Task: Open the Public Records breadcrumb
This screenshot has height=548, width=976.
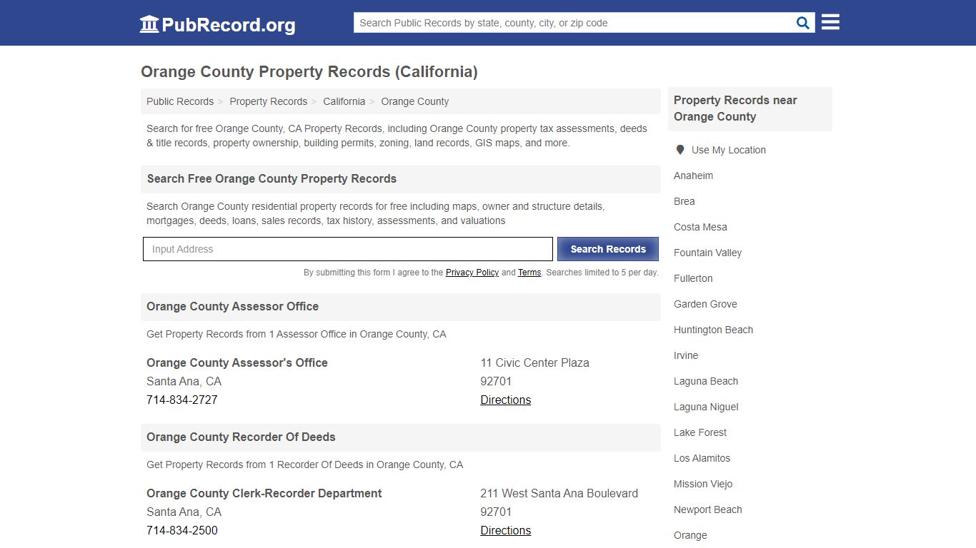Action: tap(180, 101)
